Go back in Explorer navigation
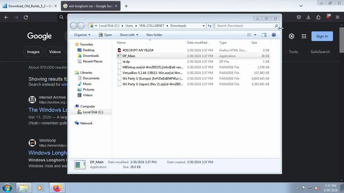This screenshot has height=193, width=344. pyautogui.click(x=73, y=26)
